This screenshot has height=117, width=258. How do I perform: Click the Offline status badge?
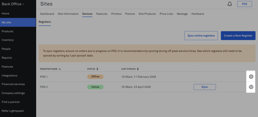coord(95,76)
